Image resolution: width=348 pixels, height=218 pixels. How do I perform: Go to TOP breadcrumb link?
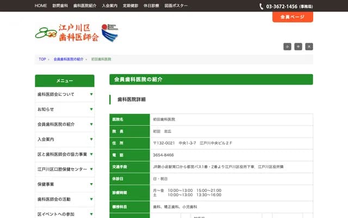[x=42, y=59]
